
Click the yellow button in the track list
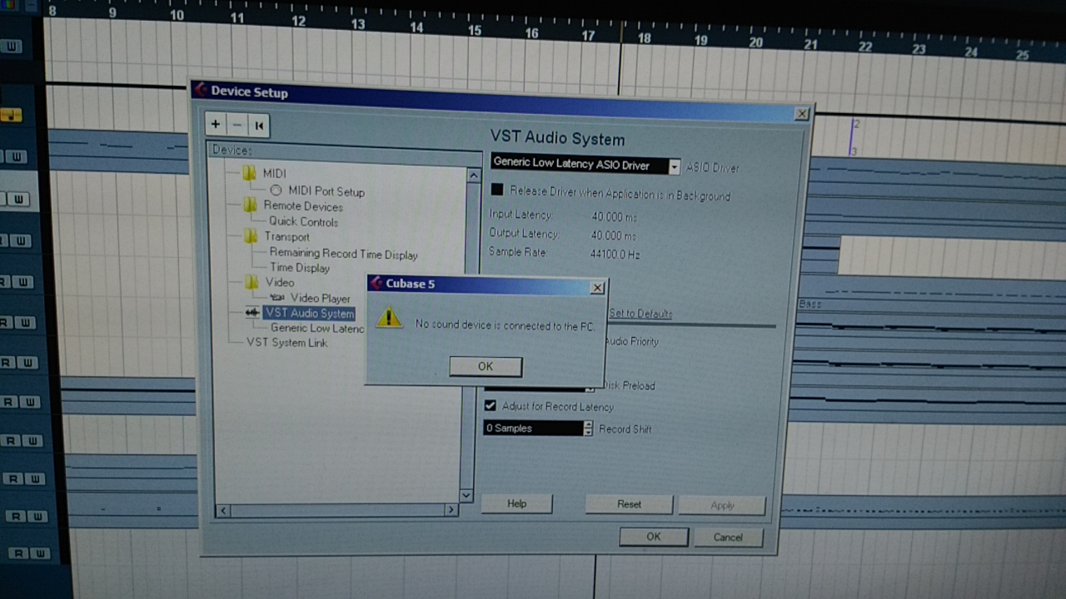(11, 115)
